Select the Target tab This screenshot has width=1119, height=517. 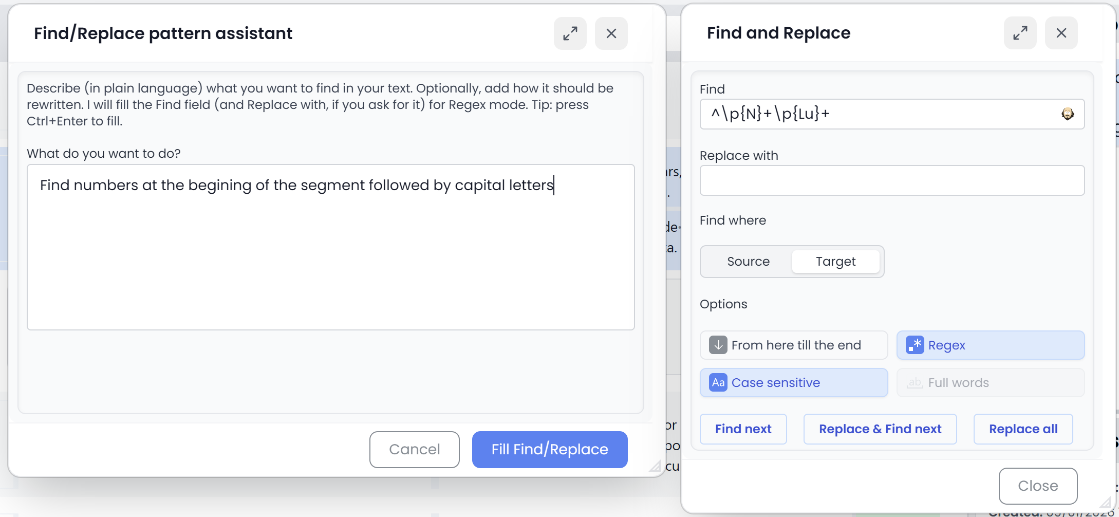coord(835,261)
